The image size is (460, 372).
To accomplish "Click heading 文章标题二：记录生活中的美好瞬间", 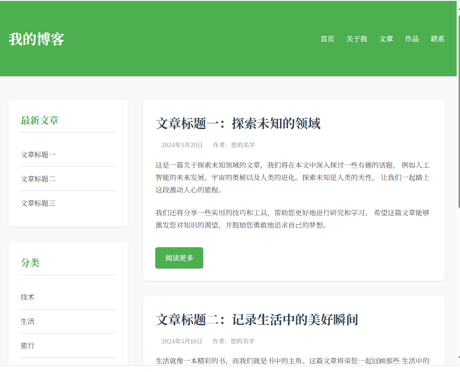I will [257, 320].
